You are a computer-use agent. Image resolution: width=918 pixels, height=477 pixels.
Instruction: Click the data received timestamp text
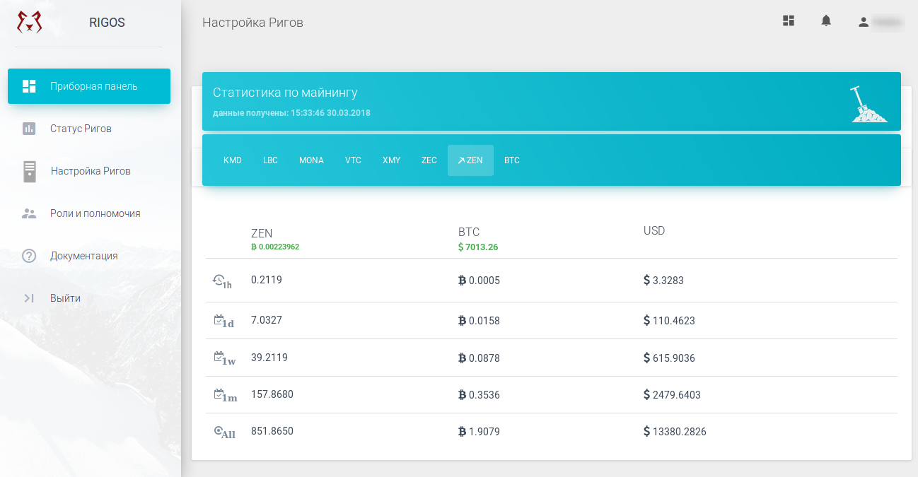(291, 113)
